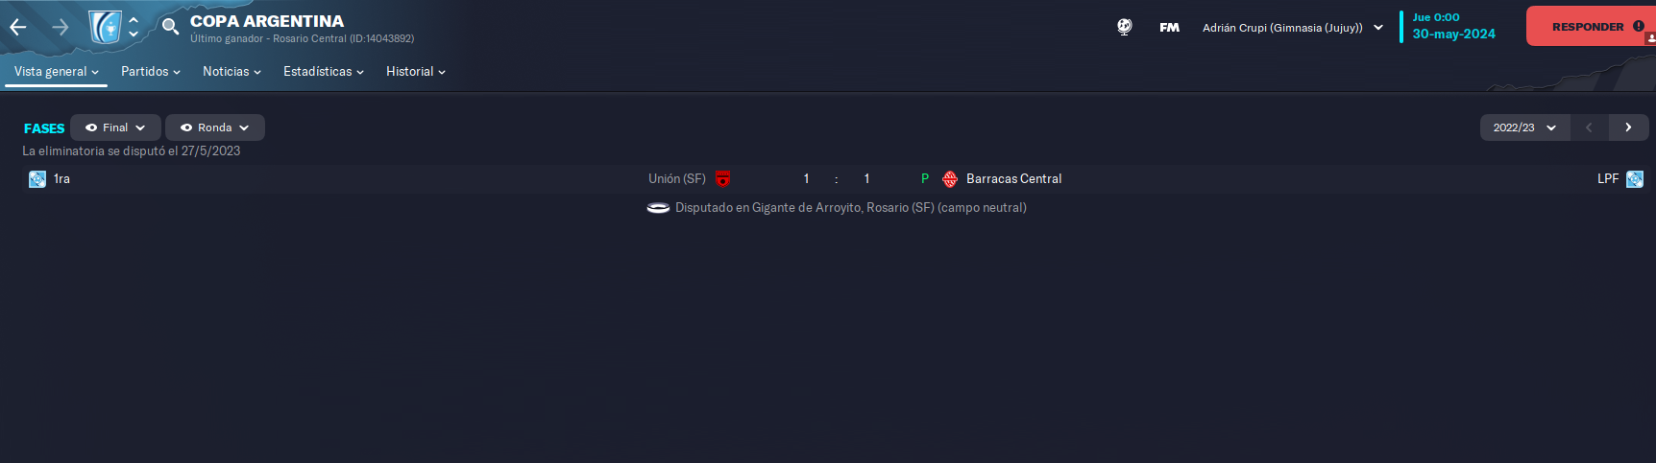Viewport: 1656px width, 463px height.
Task: Open the Estadísticas tab
Action: tap(323, 72)
